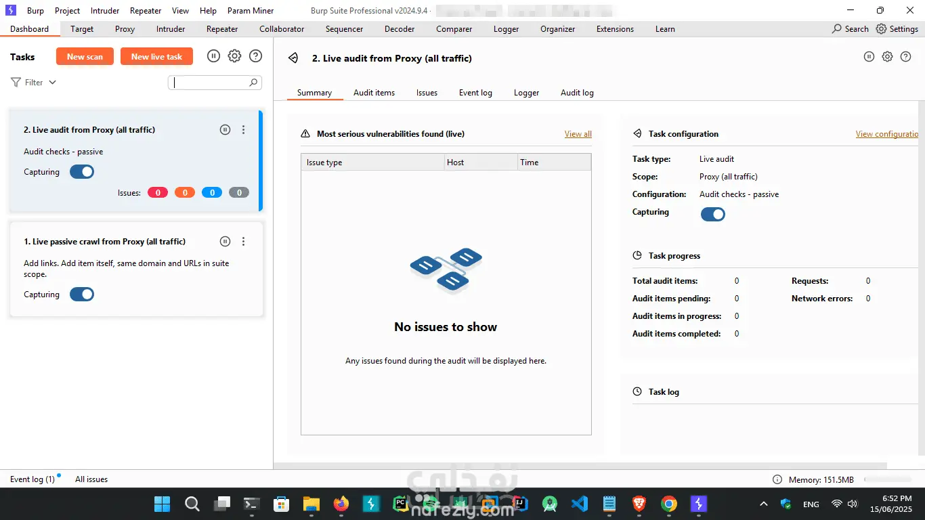Launch Firefox from the taskbar
Viewport: 925px width, 520px height.
(x=341, y=504)
